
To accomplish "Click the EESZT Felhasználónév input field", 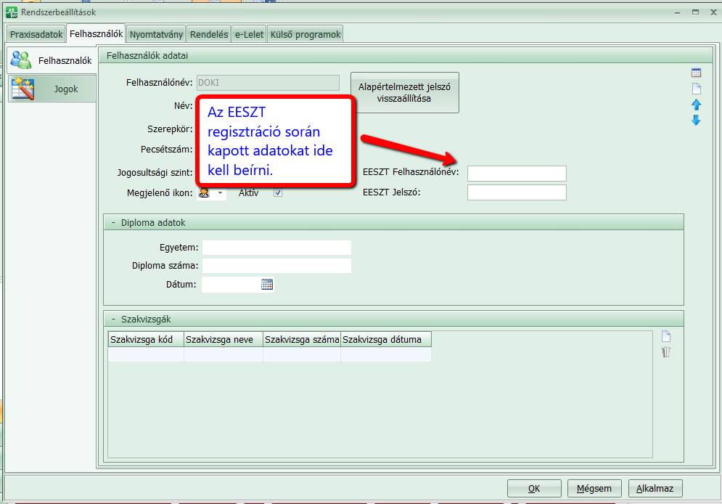I will pyautogui.click(x=516, y=173).
